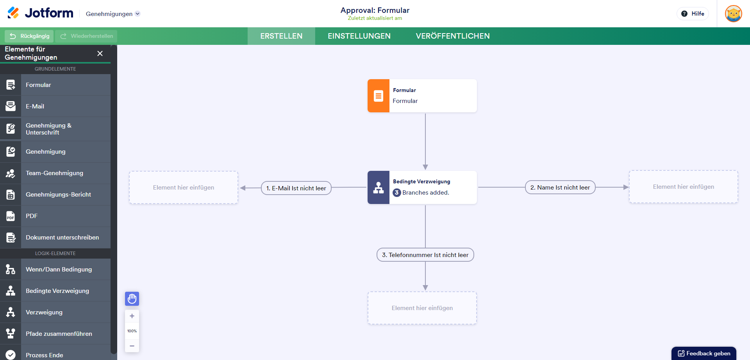The height and width of the screenshot is (360, 750).
Task: Zoom out with the minus button
Action: click(x=132, y=346)
